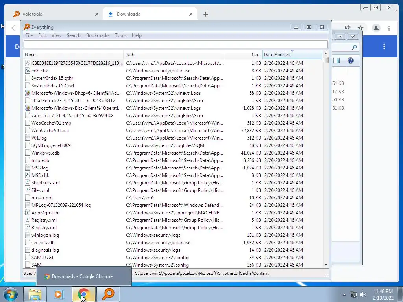Toggle the preview pane icon in background window
Screen dimensions: 403x302
point(336,61)
